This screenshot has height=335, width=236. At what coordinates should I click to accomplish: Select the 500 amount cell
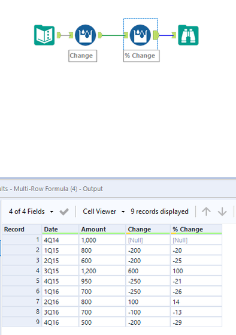tap(102, 322)
